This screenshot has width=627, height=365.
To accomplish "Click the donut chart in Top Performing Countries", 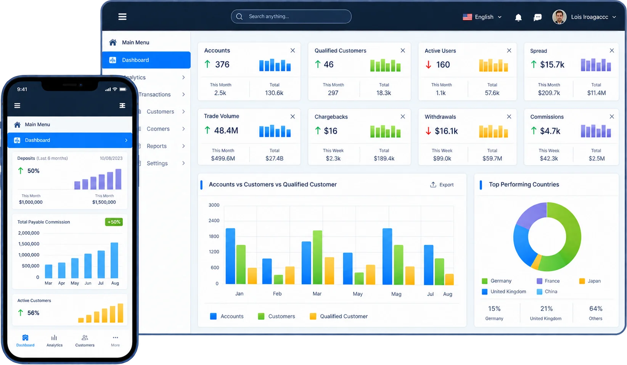I will coord(547,236).
